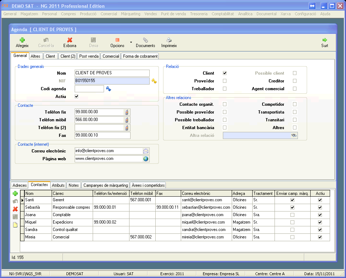Click phone icon in Telèfon fix (2) field
Screen dimensions: 346x278
point(127,128)
